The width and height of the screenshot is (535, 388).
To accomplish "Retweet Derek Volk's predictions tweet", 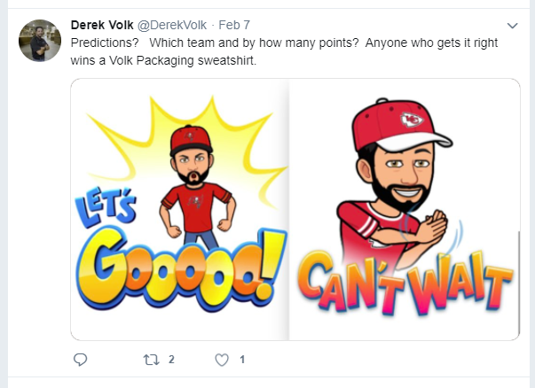I will click(x=151, y=360).
